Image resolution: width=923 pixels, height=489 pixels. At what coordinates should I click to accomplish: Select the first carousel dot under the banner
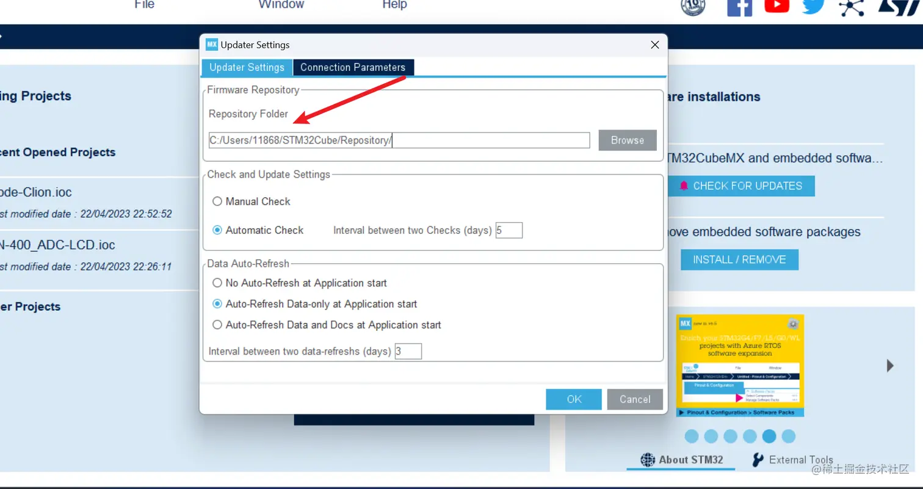click(692, 436)
